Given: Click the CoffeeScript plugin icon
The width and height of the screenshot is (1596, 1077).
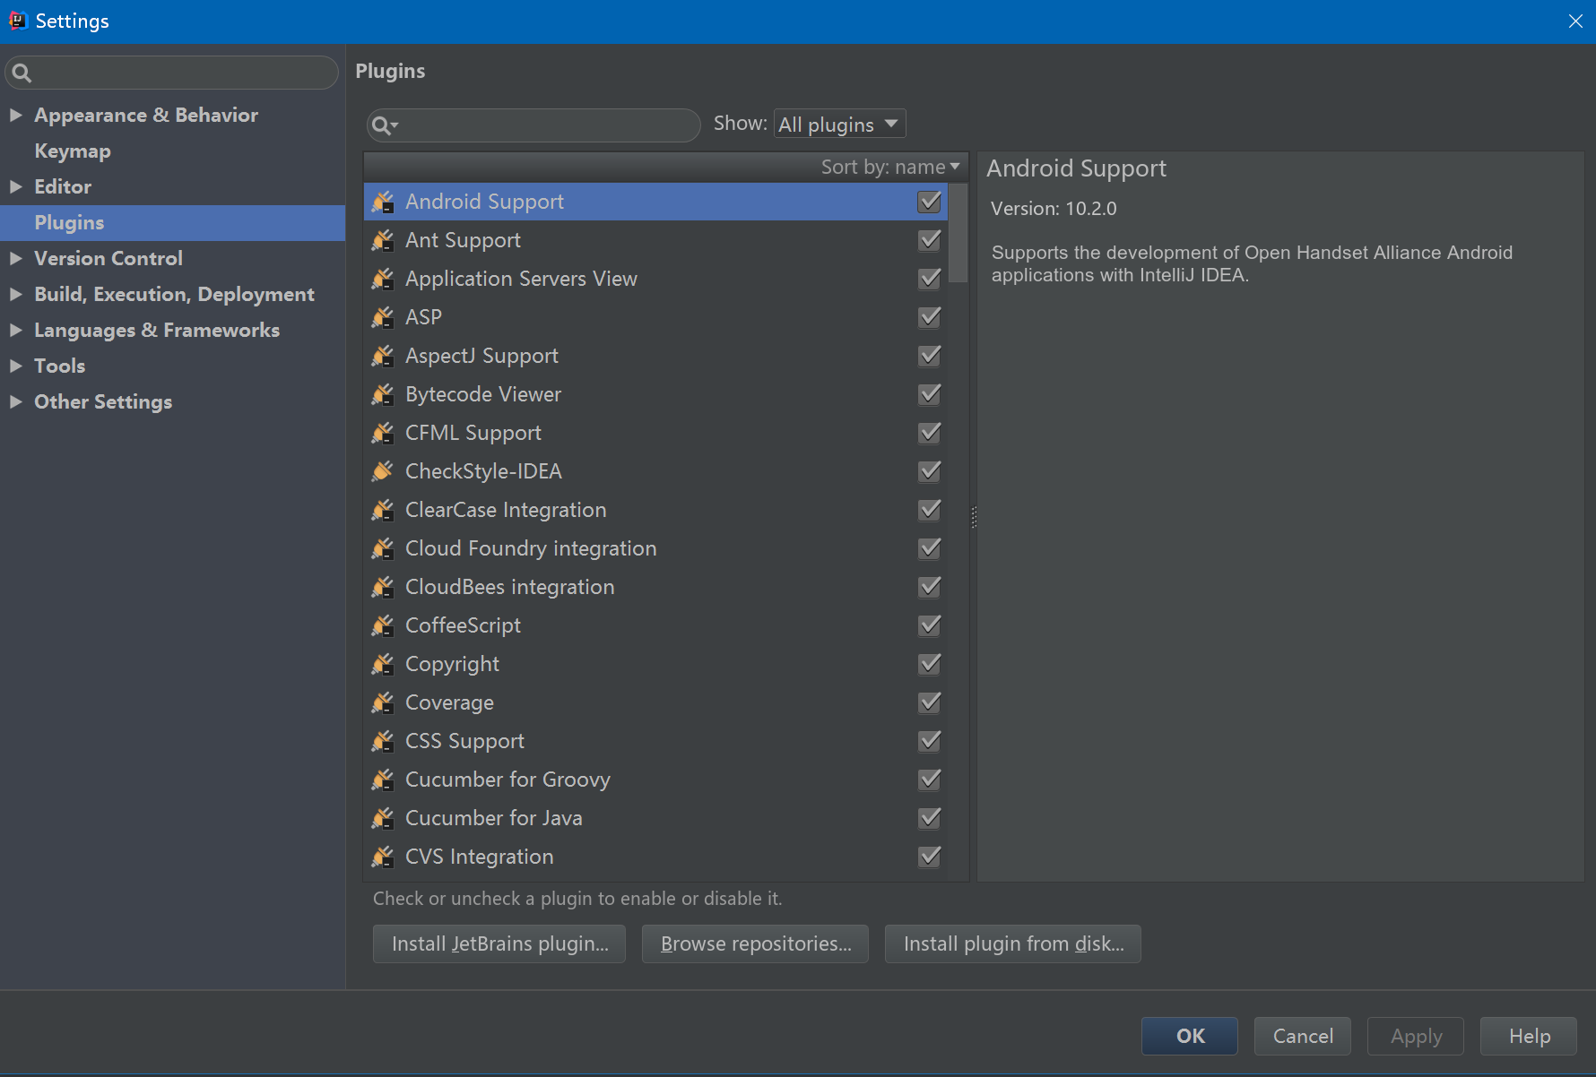Looking at the screenshot, I should click(383, 626).
